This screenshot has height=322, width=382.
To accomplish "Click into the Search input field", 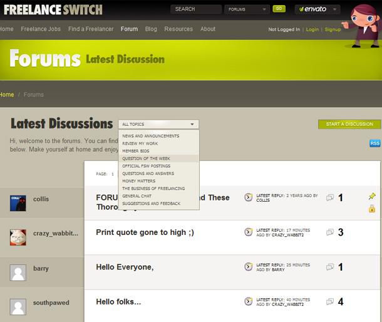I will 196,9.
